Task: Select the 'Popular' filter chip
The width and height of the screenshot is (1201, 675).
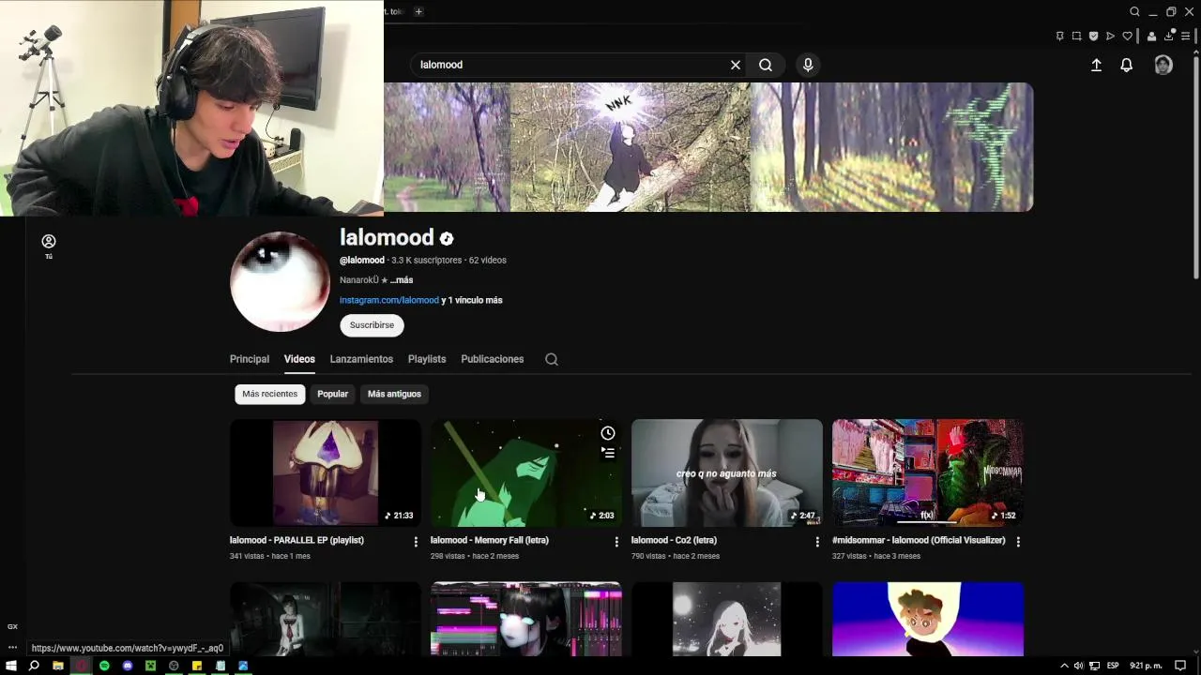Action: pyautogui.click(x=332, y=394)
